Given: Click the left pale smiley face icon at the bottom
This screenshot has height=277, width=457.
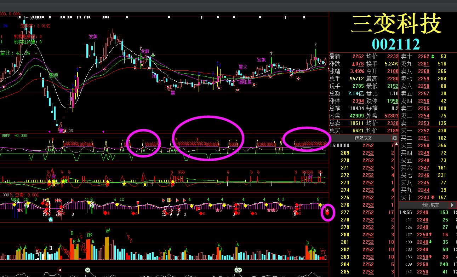Looking at the screenshot, I should coord(87,270).
